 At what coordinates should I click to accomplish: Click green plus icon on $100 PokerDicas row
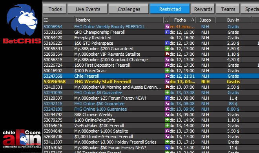[x=167, y=71]
